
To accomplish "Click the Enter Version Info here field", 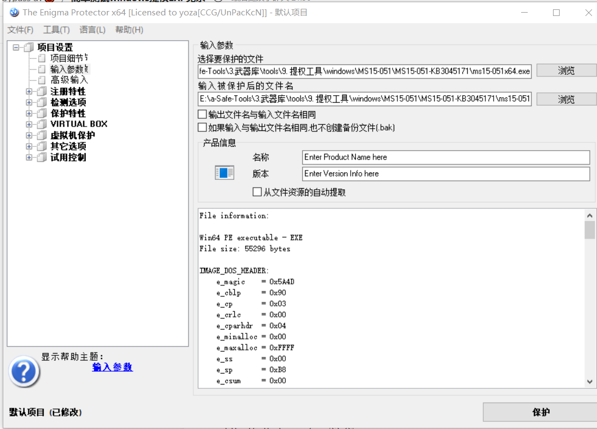I will click(x=446, y=174).
